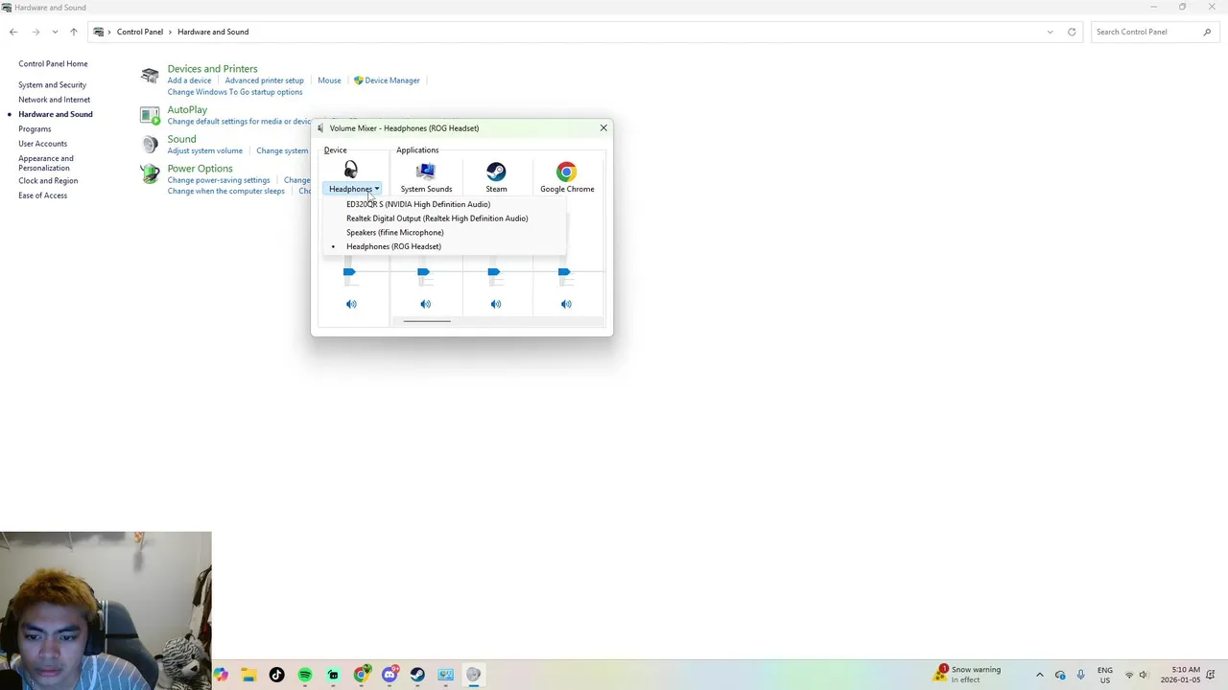Open TikTok from the taskbar
Image resolution: width=1228 pixels, height=690 pixels.
pyautogui.click(x=276, y=675)
